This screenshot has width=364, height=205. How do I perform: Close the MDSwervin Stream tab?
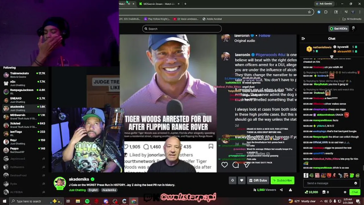pyautogui.click(x=179, y=4)
